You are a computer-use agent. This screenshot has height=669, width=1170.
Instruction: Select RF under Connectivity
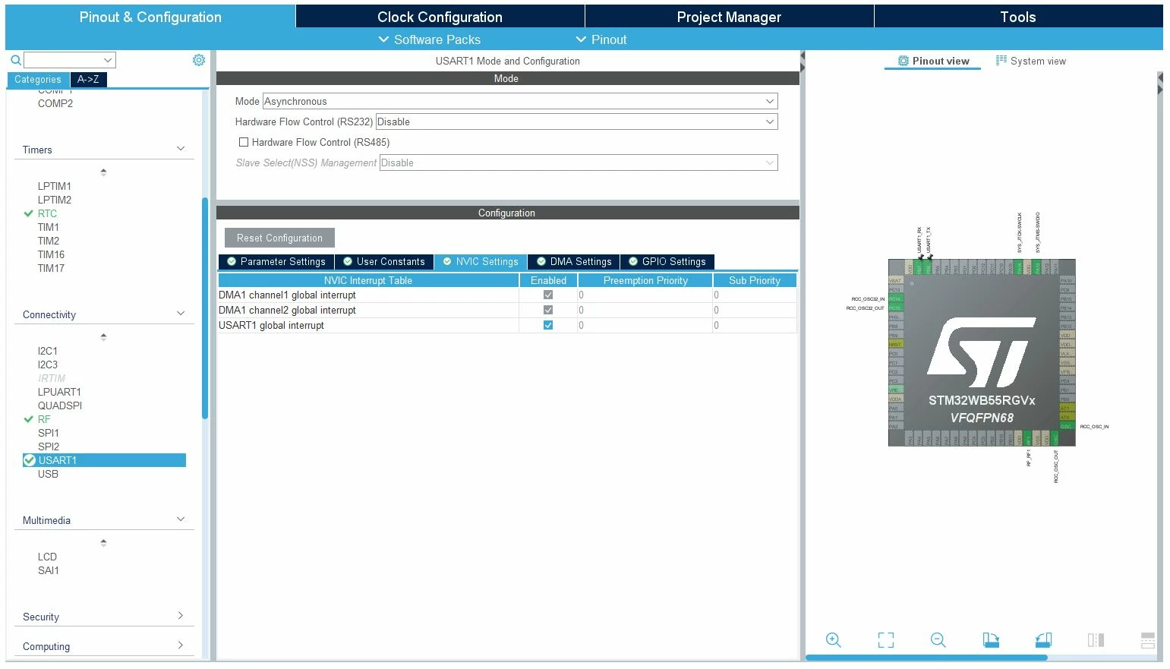(x=44, y=419)
